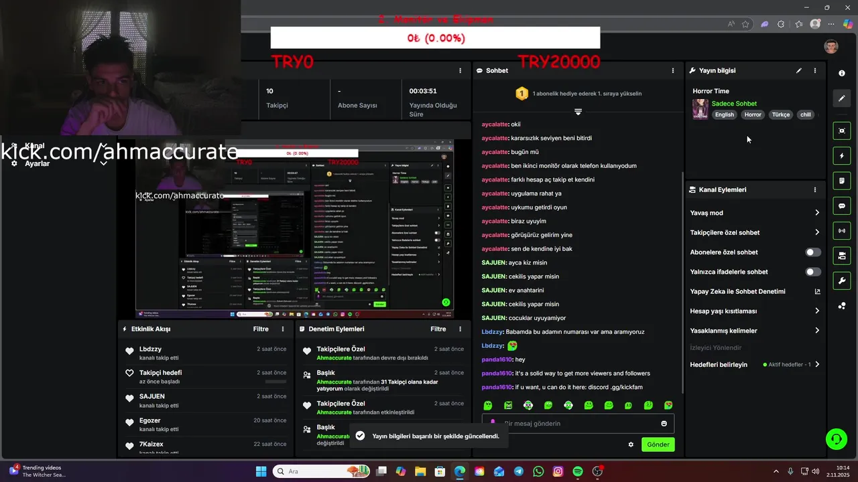Select the Horror tag
Screen dimensions: 858x482
pyautogui.click(x=753, y=114)
